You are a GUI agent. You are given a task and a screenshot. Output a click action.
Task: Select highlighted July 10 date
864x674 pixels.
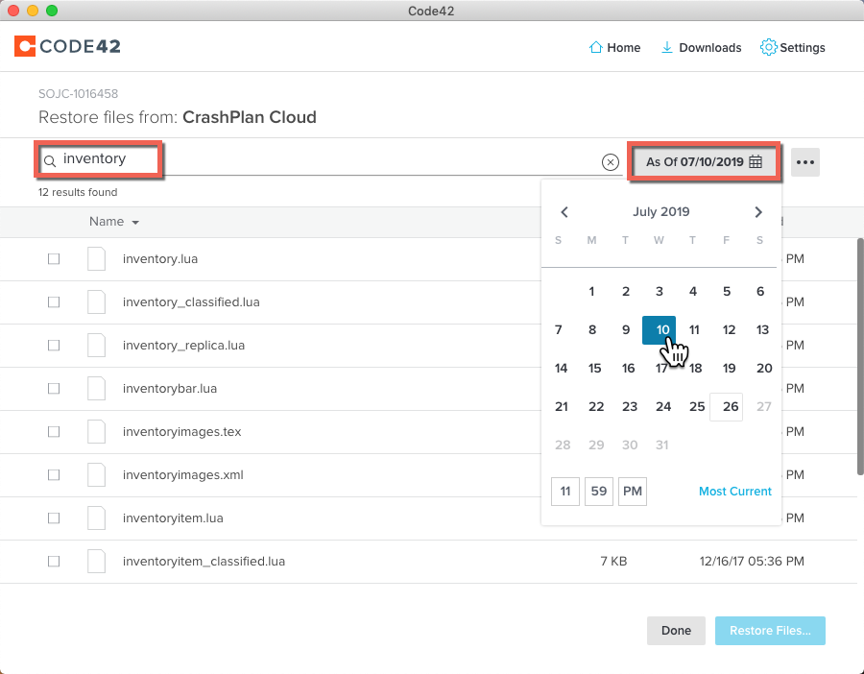coord(659,330)
